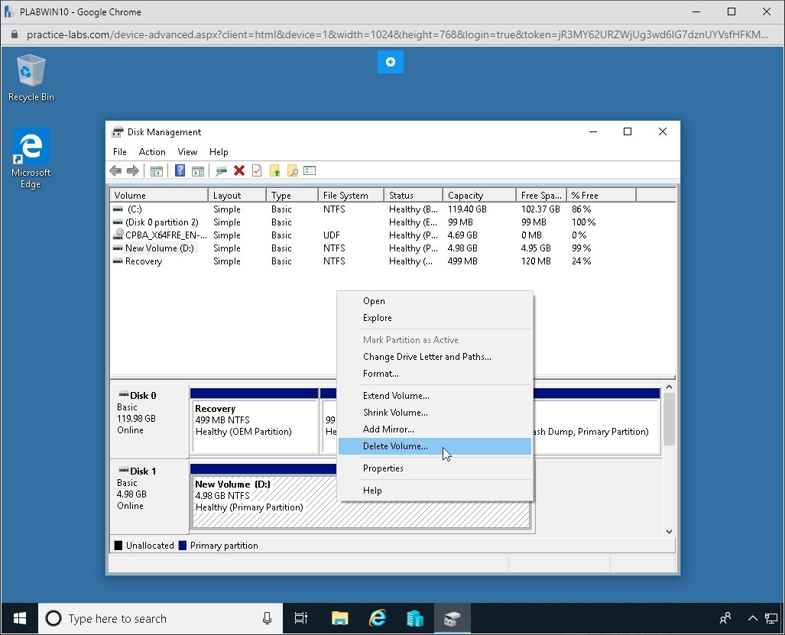Click the folder with green arrow icon

(275, 171)
